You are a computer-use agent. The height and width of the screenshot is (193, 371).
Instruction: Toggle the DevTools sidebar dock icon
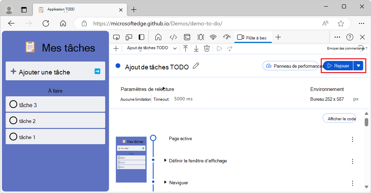142,37
